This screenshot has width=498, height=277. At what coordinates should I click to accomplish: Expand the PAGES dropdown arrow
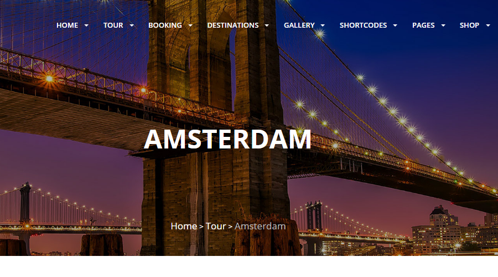(443, 25)
